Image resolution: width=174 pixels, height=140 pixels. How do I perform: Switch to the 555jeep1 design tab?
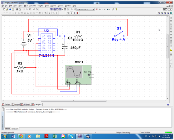[26, 104]
